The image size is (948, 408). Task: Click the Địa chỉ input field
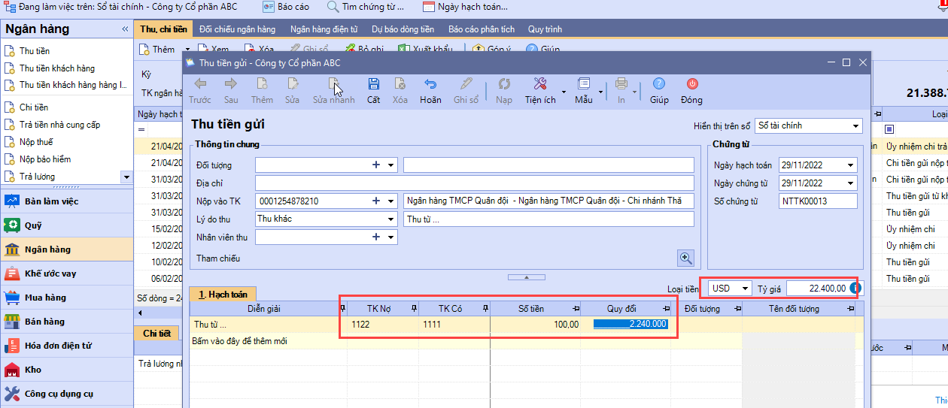tap(475, 183)
